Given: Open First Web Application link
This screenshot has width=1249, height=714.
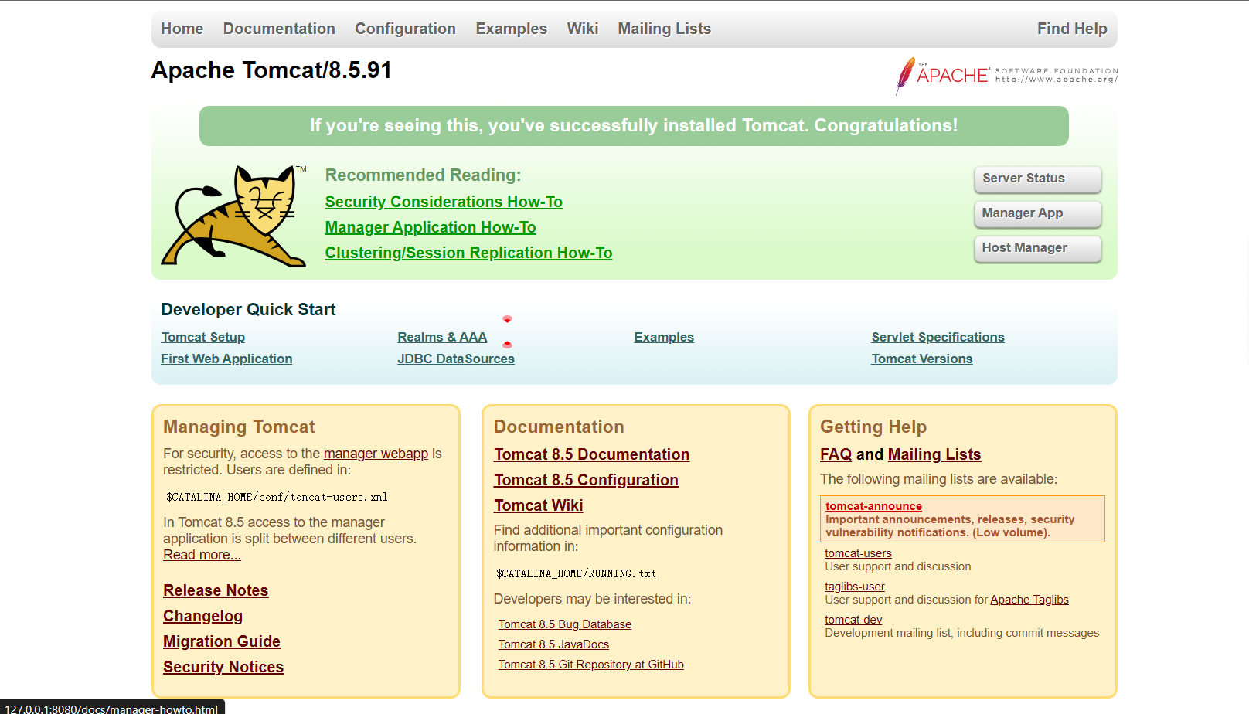Looking at the screenshot, I should click(226, 359).
